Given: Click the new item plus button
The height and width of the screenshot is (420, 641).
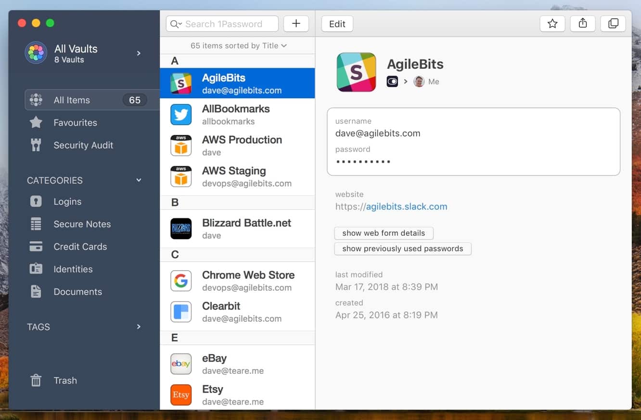Looking at the screenshot, I should point(296,23).
